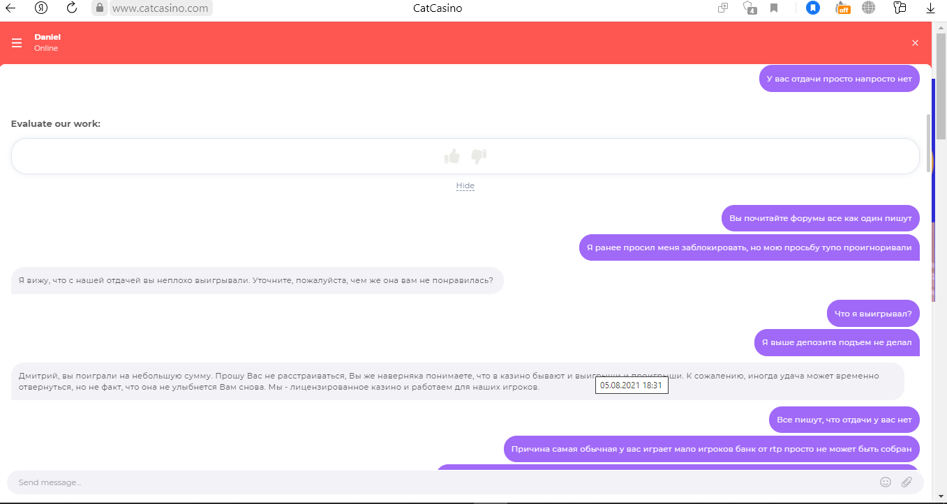Click the Online status under Daniel
This screenshot has height=504, width=947.
pyautogui.click(x=46, y=49)
